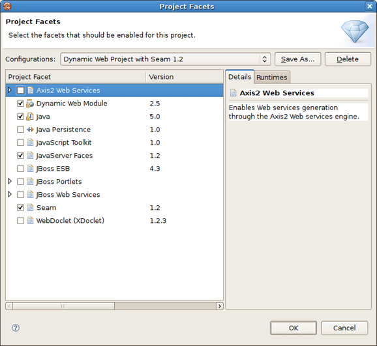
Task: Click Java Persistence version 1.0 cell
Action: (155, 130)
